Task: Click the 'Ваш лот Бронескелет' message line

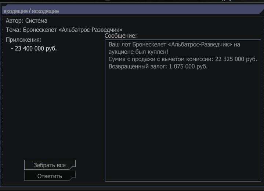Action: pyautogui.click(x=174, y=45)
